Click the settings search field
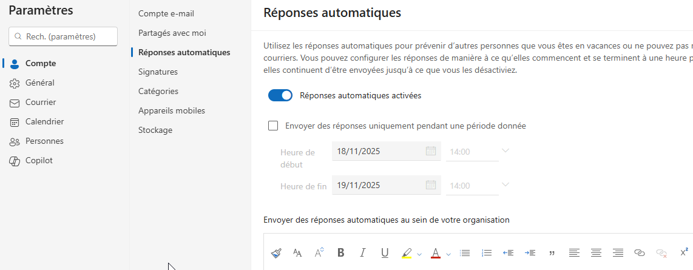 point(63,36)
